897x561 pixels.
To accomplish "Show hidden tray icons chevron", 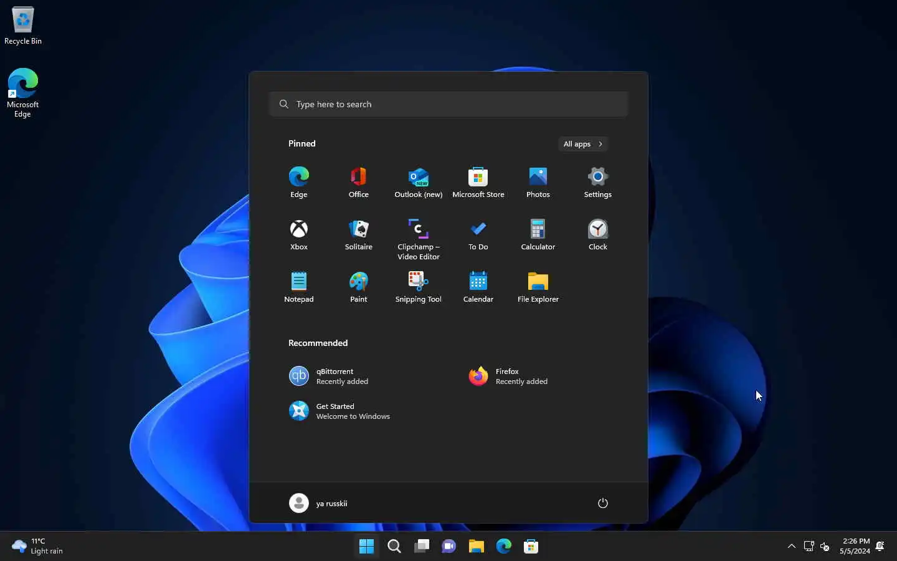I will click(x=792, y=547).
